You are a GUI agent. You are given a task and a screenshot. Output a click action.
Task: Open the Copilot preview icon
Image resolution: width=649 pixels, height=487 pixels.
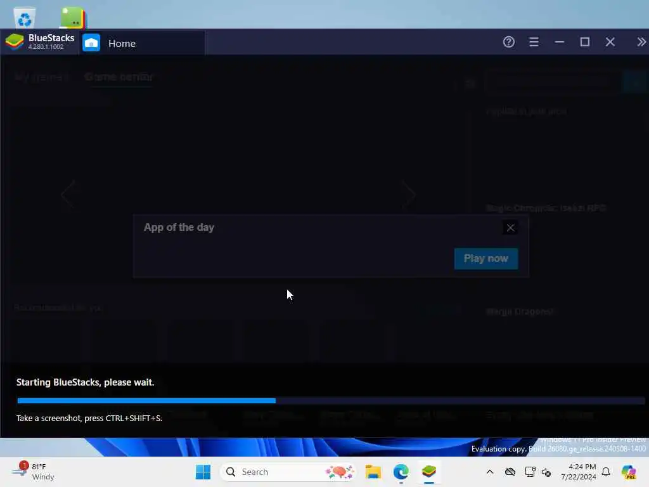(629, 472)
